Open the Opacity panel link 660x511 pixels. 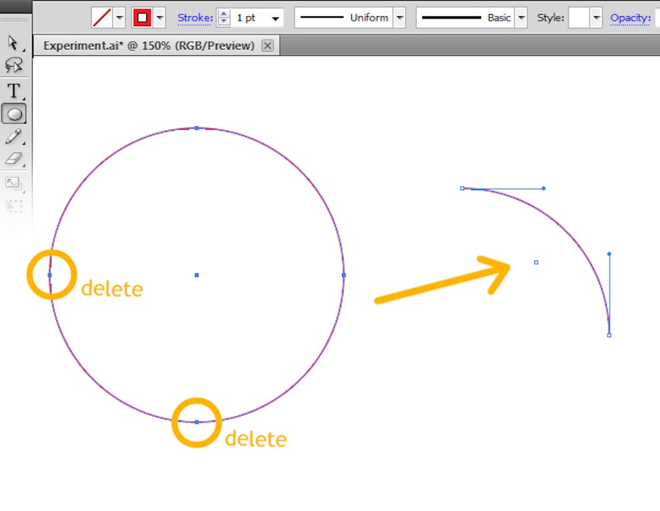630,18
